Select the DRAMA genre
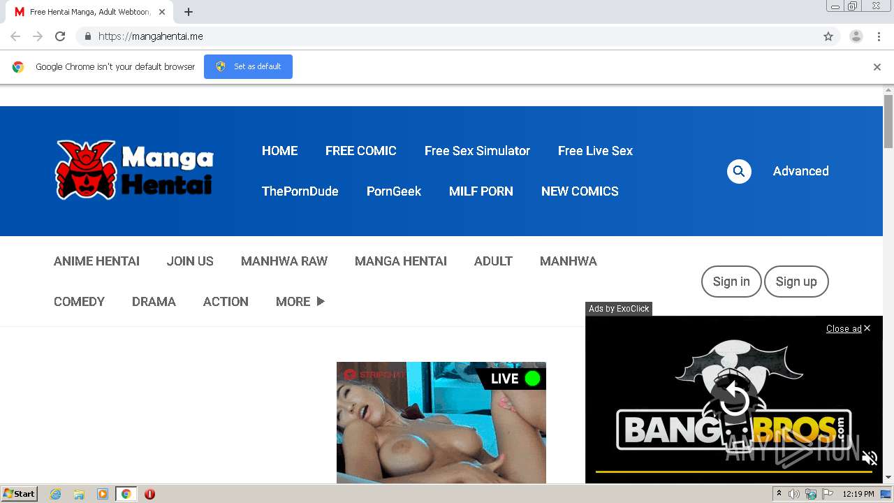 pos(154,302)
